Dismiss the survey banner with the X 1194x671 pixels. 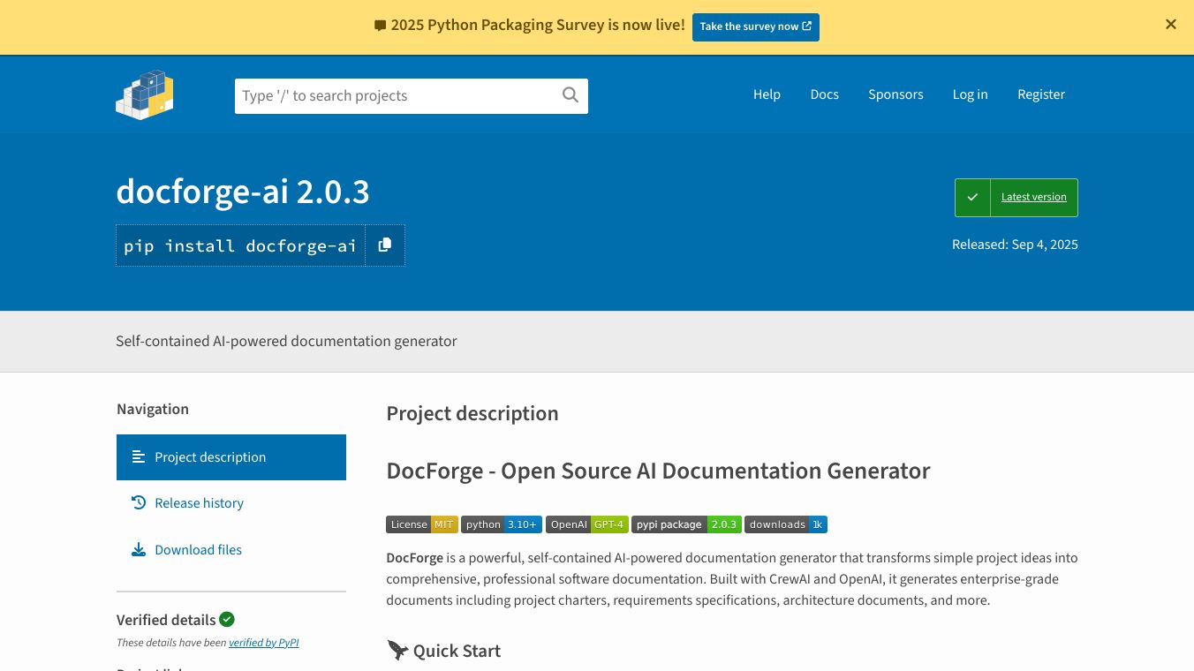1171,25
